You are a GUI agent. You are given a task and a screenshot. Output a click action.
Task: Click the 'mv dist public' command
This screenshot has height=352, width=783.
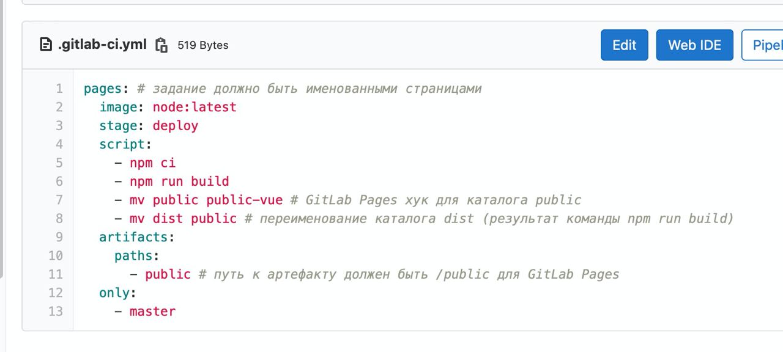[183, 218]
